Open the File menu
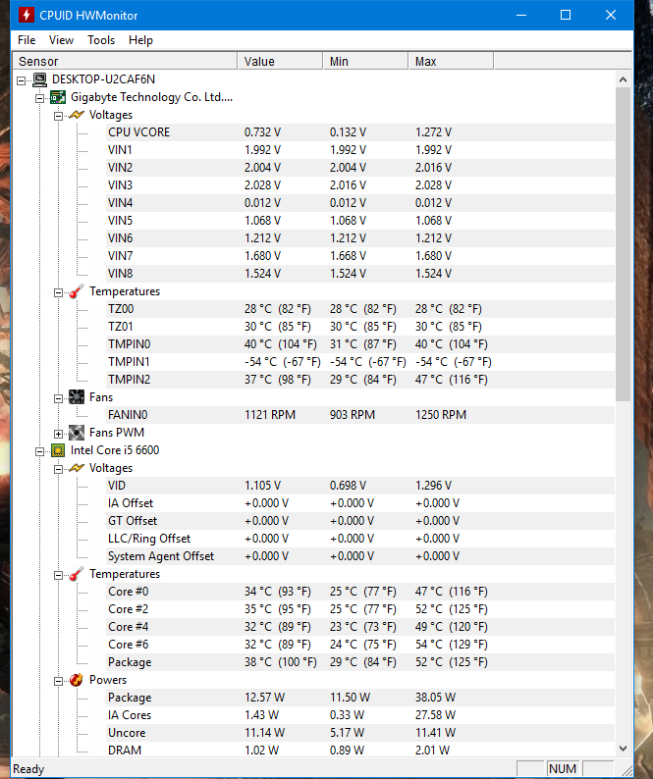 click(x=27, y=40)
